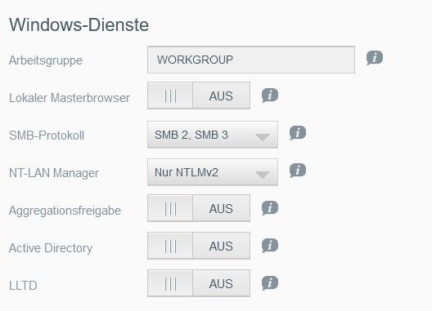Click the Nur NTLMv2 dropdown arrow

point(263,175)
